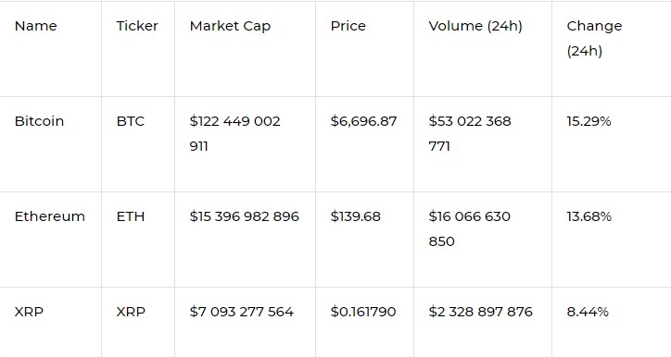Select Ethereum's 13.68% change value

[589, 216]
